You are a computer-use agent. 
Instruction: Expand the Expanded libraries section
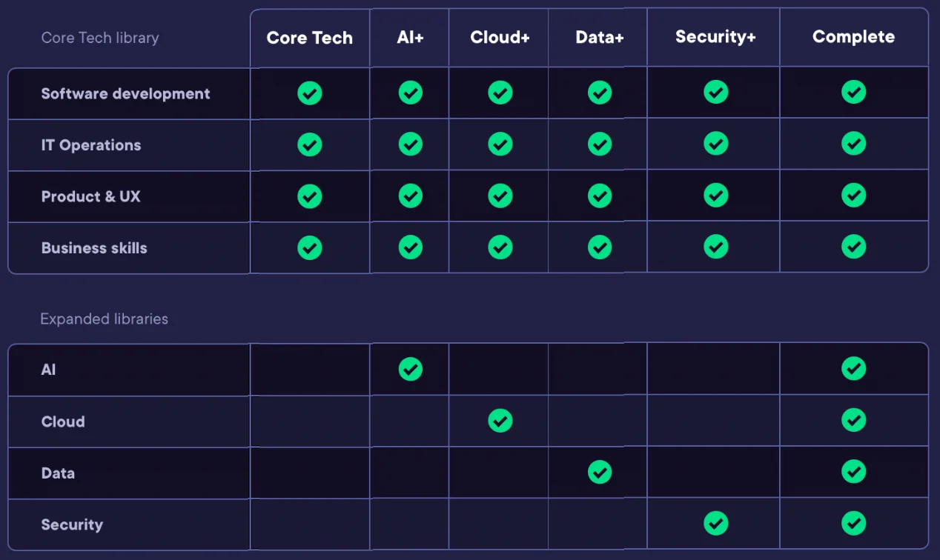pyautogui.click(x=104, y=319)
